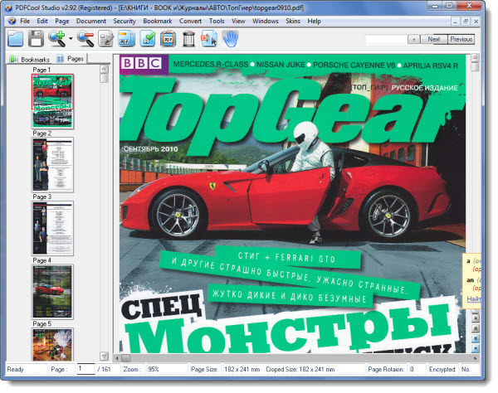
Task: Click the selection tool icon with cursor
Action: tap(208, 38)
